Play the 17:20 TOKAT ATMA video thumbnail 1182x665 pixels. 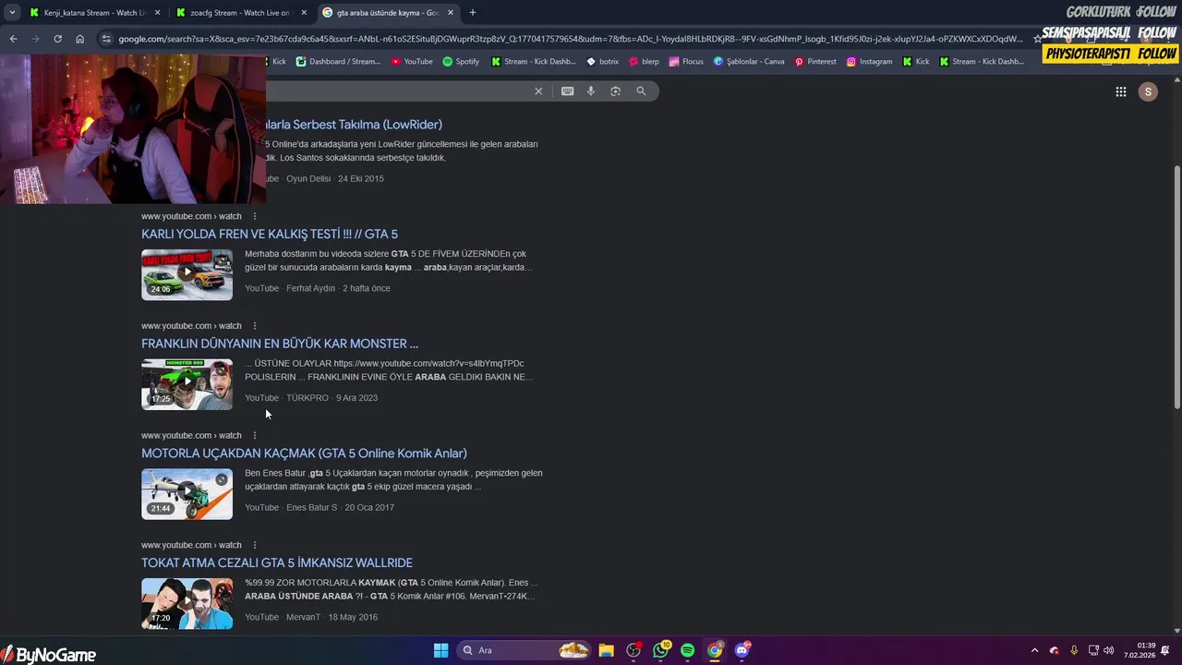187,603
